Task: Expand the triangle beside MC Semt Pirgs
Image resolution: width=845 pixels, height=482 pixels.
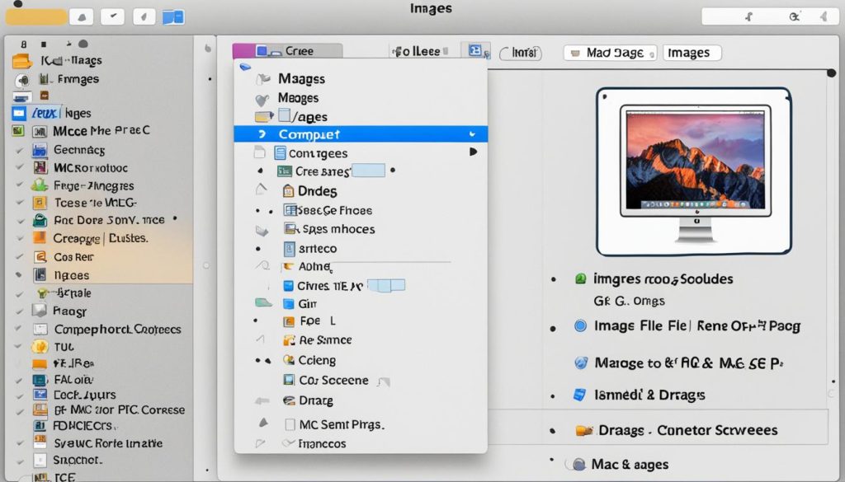Action: 263,424
